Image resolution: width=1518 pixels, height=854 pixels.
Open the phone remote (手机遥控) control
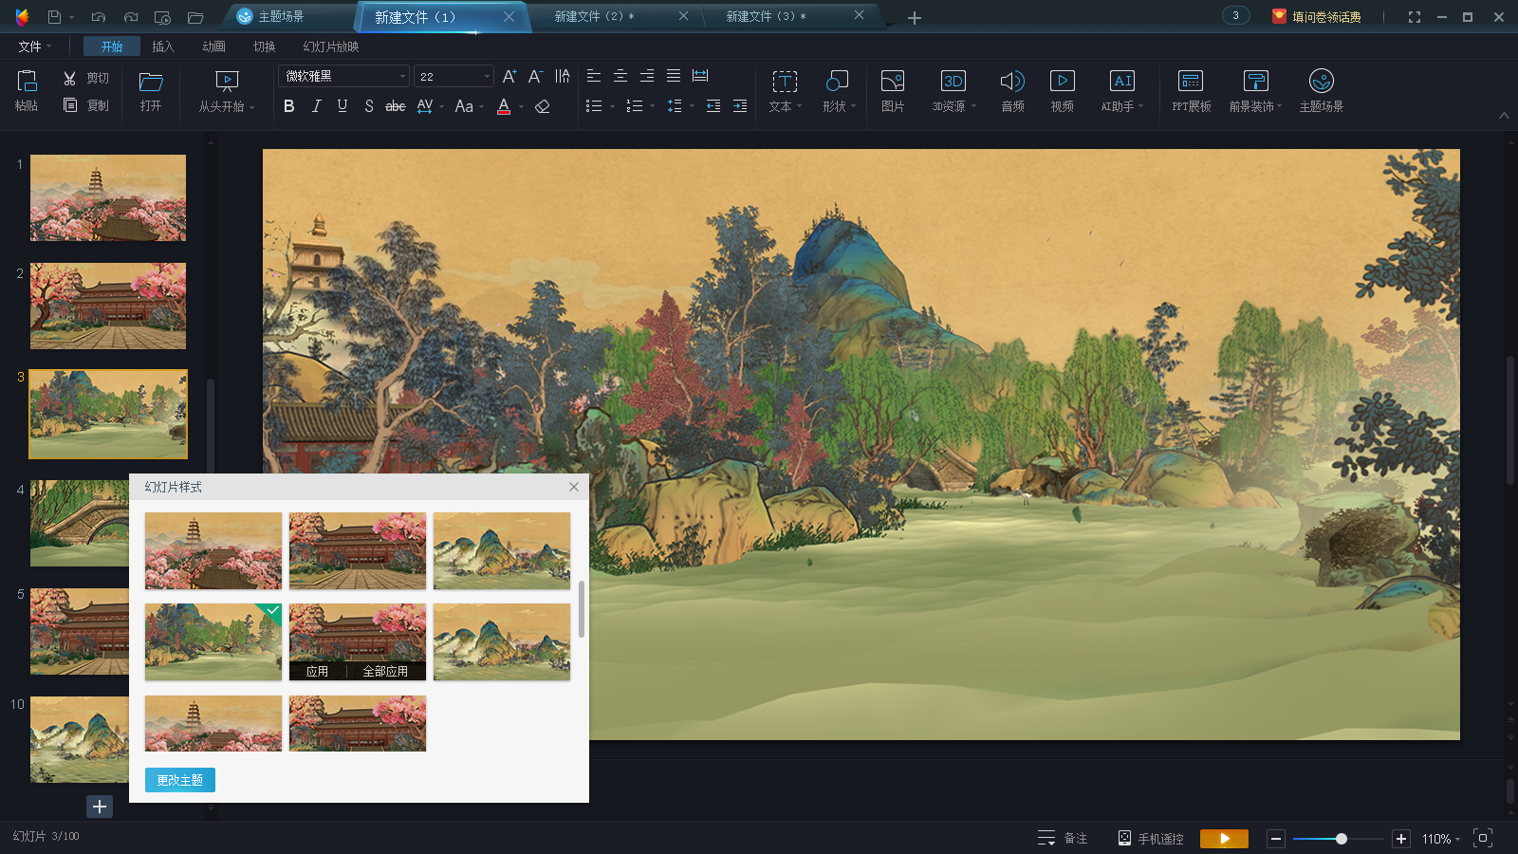tap(1150, 838)
